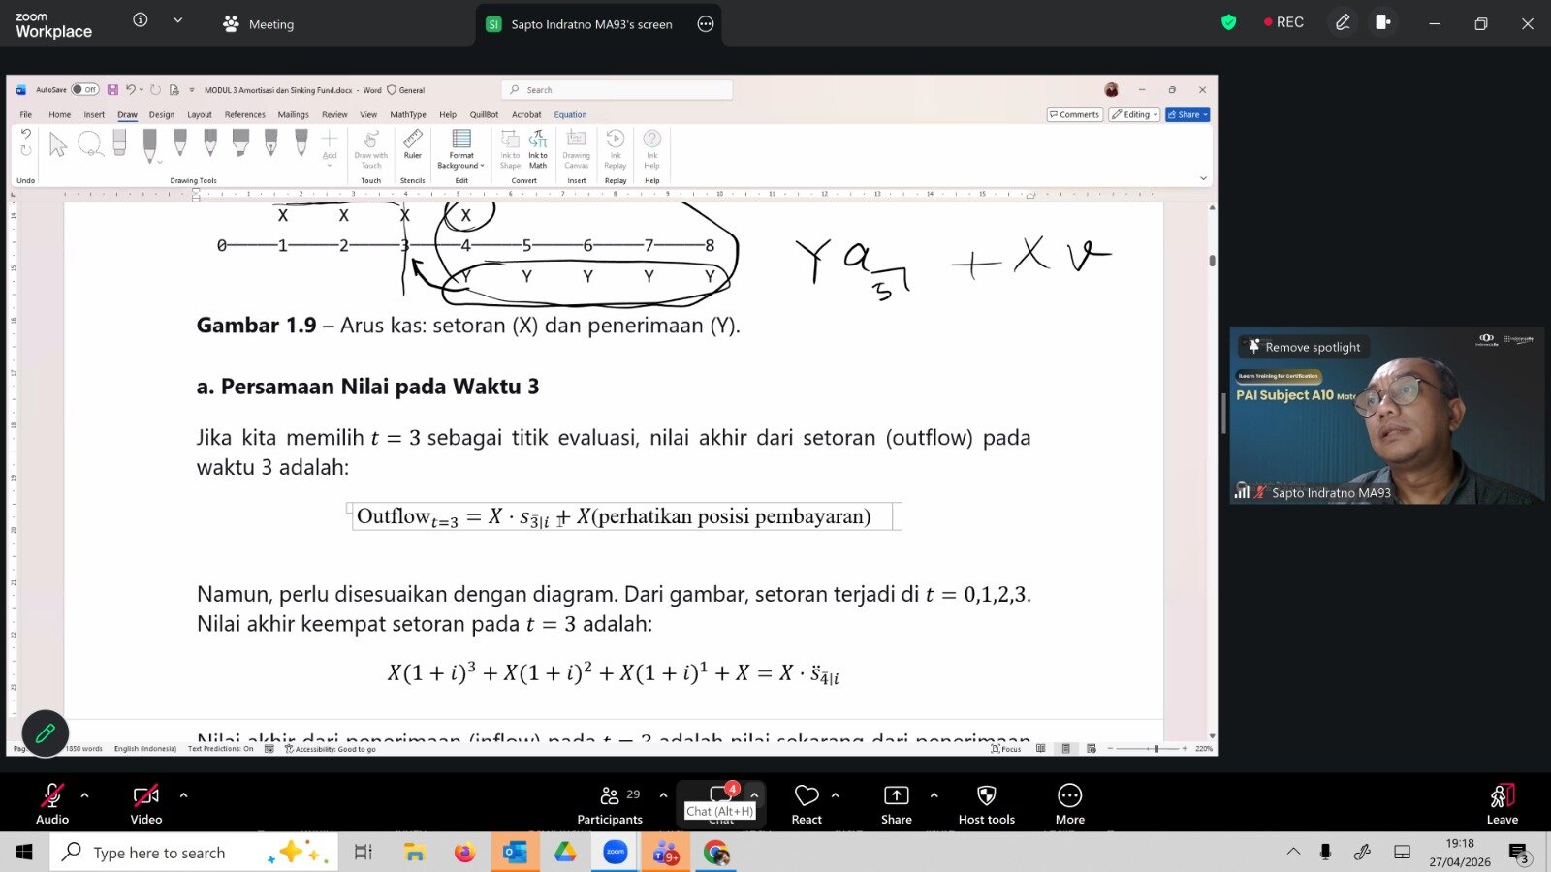
Task: Adjust the Word zoom slider
Action: click(1156, 749)
